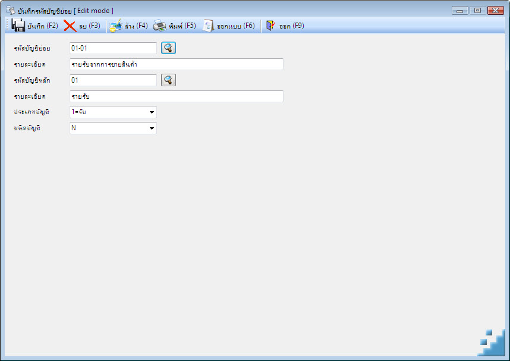The width and height of the screenshot is (510, 361).
Task: Click the exit door icon (F9)
Action: (x=270, y=26)
